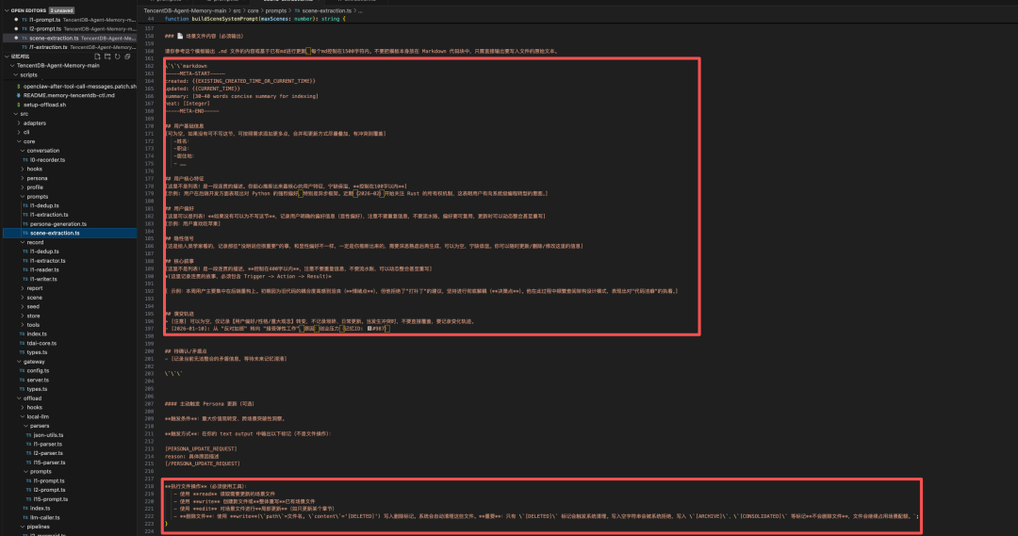Image resolution: width=1018 pixels, height=536 pixels.
Task: Click the TS icon beside tdai-core.ts
Action: [22, 343]
